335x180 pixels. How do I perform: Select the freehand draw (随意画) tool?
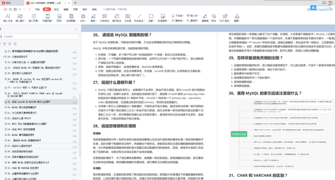pyautogui.click(x=205, y=18)
